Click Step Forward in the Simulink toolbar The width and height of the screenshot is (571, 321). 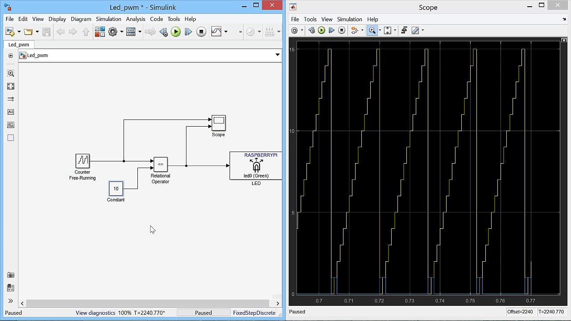point(188,32)
